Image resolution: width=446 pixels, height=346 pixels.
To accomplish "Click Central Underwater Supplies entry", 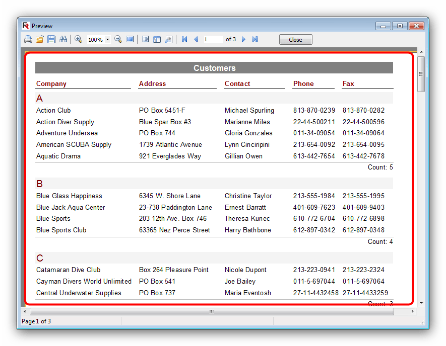I will coord(79,293).
